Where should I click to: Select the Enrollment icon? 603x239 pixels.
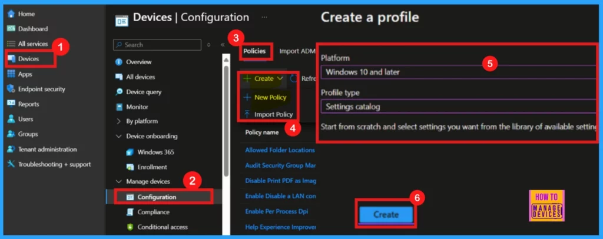pos(130,167)
